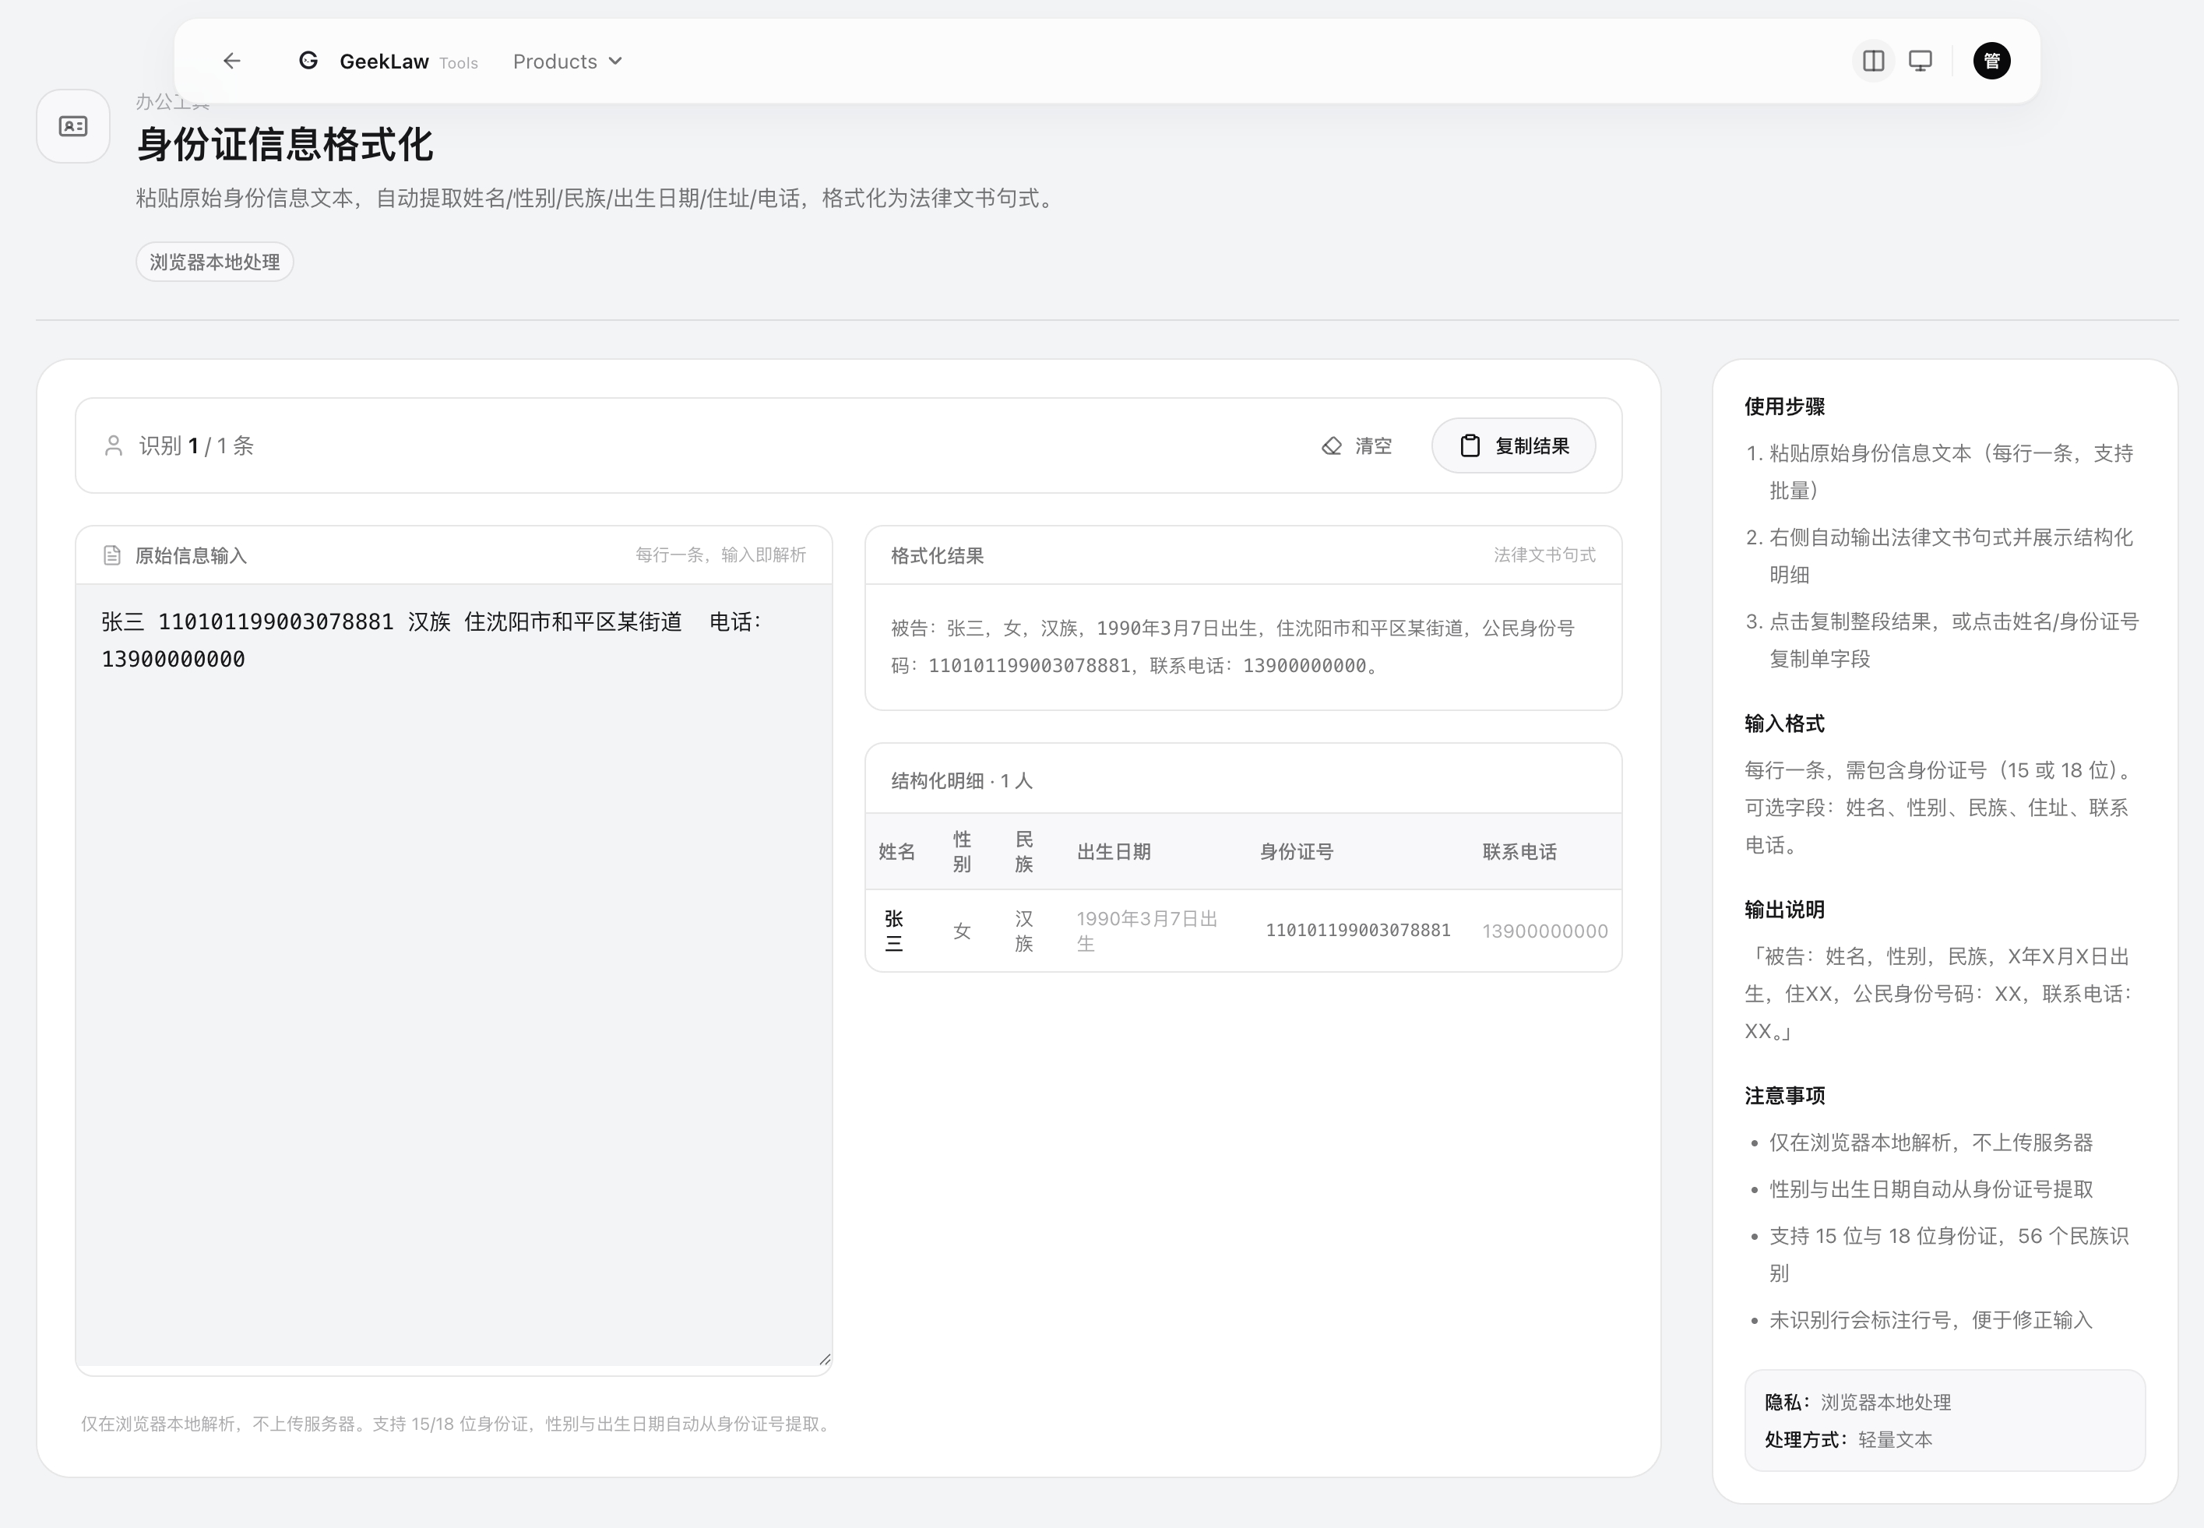
Task: Toggle the split-panel layout icon
Action: click(1874, 62)
